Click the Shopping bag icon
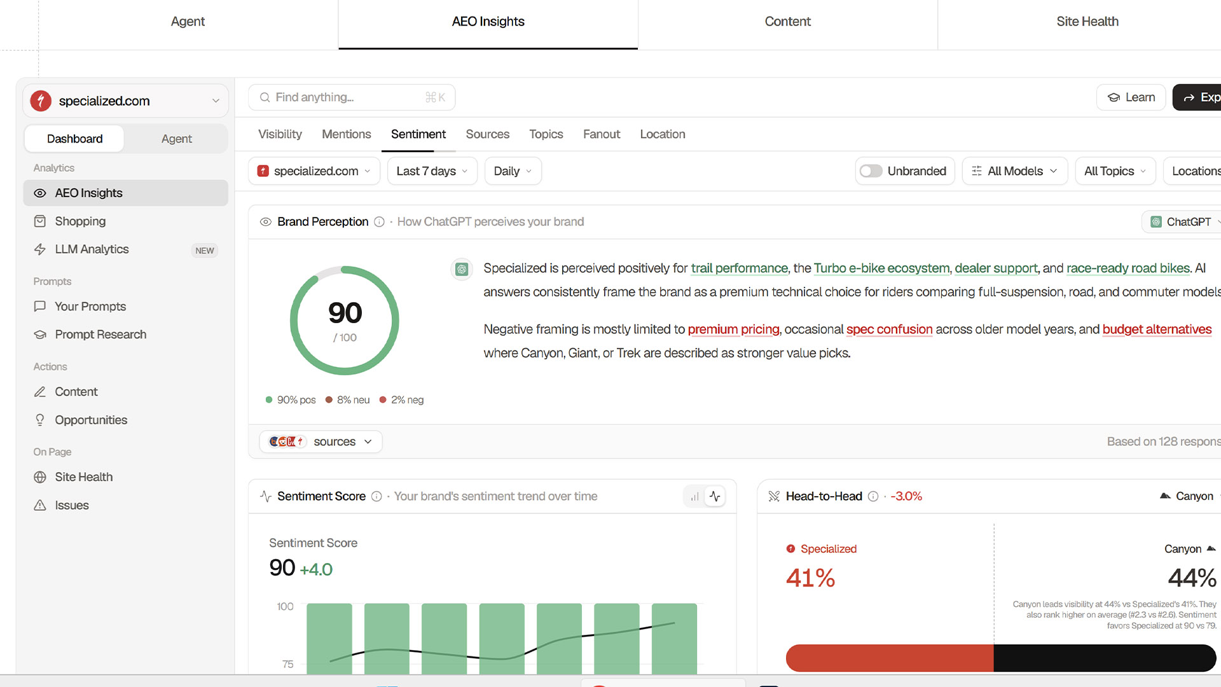 pyautogui.click(x=40, y=221)
